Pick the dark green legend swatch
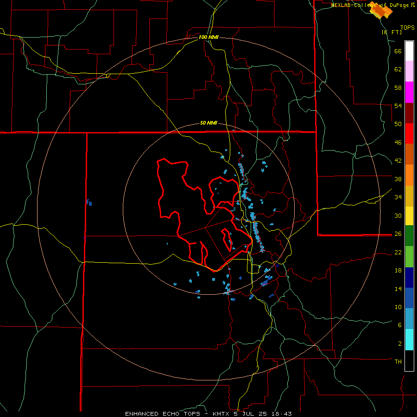The height and width of the screenshot is (417, 417). [409, 236]
